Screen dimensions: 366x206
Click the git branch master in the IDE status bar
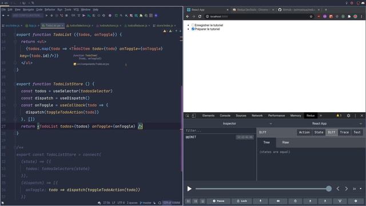[146, 203]
